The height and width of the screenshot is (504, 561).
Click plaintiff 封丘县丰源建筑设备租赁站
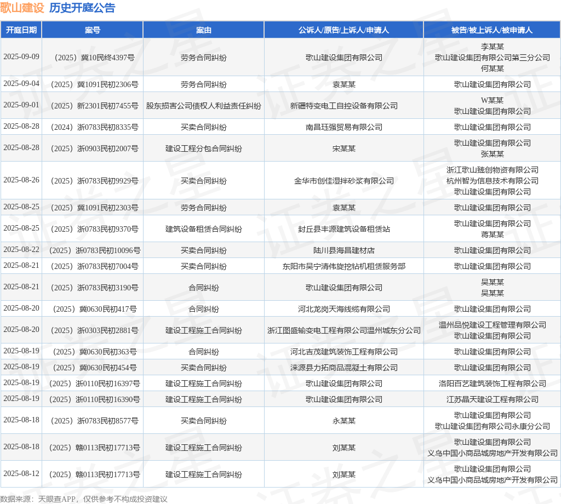click(344, 230)
